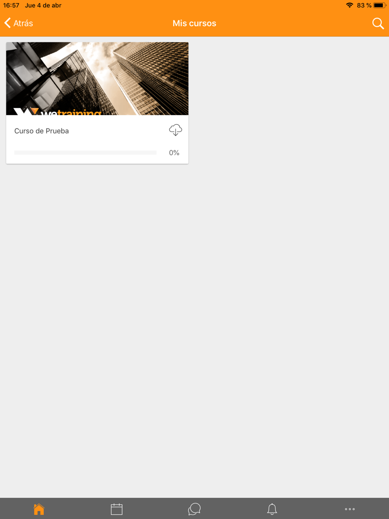Screen dimensions: 389x519
Task: Go to the Home tab icon
Action: (39, 509)
